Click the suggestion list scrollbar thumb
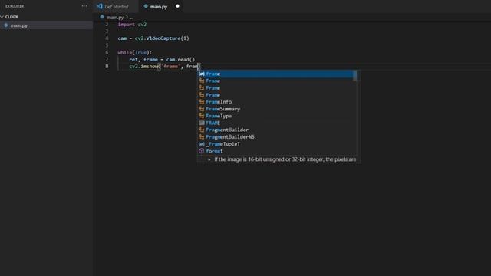Viewport: 491px width, 276px height. 354,75
